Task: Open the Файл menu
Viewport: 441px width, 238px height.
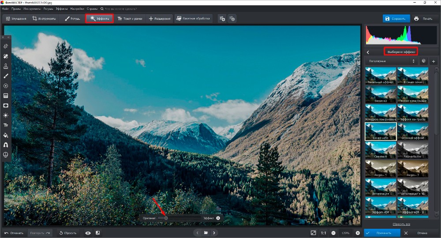Action: pos(5,8)
